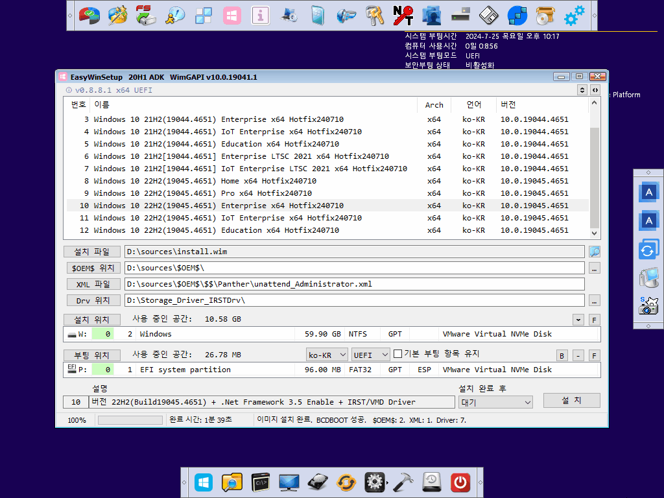Launch the hammer tool icon in dock
Screen dimensions: 664x498
[403, 482]
